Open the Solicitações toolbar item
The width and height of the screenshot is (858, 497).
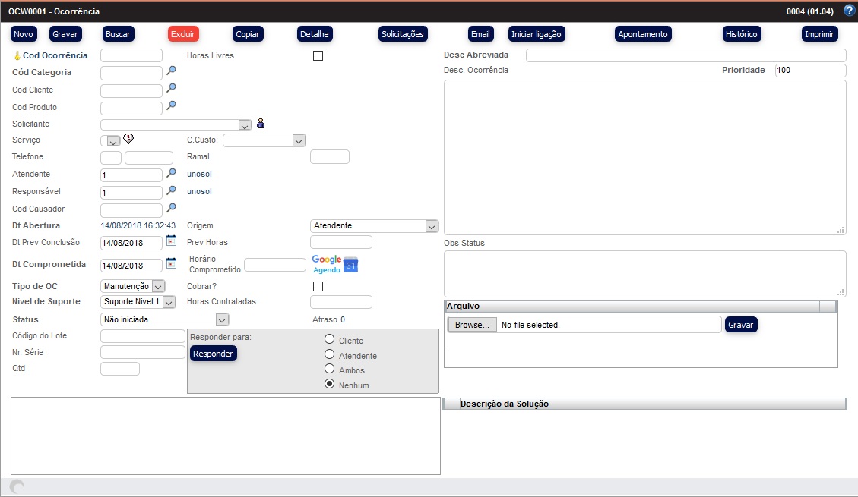coord(402,34)
